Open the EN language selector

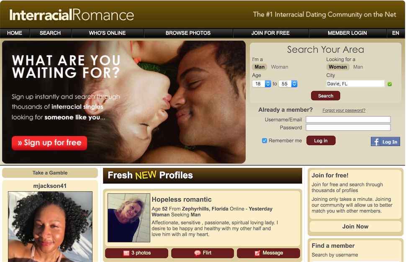pos(396,33)
